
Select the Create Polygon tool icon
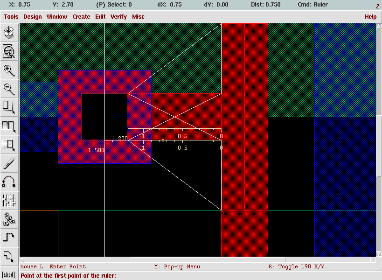pyautogui.click(x=9, y=256)
